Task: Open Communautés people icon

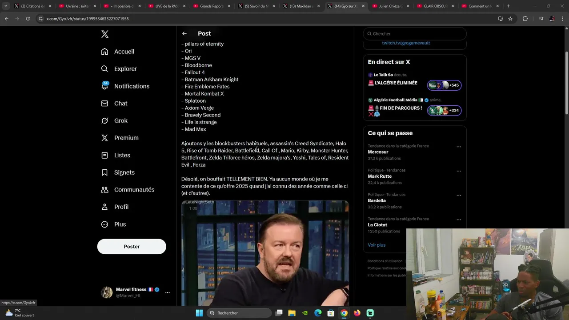Action: pos(104,190)
